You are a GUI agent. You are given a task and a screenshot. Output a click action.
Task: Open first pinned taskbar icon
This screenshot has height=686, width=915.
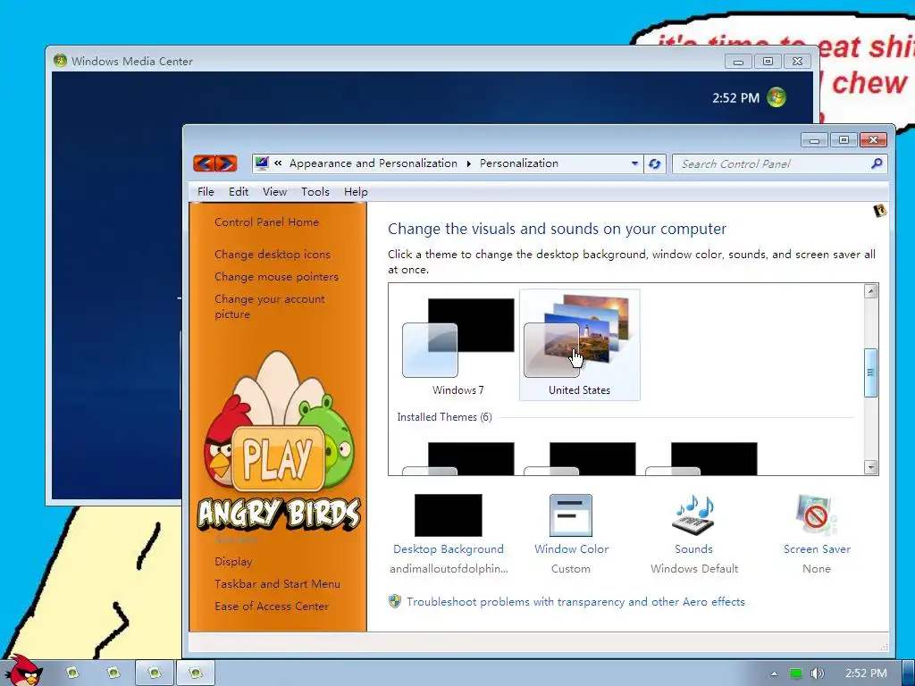coord(72,673)
